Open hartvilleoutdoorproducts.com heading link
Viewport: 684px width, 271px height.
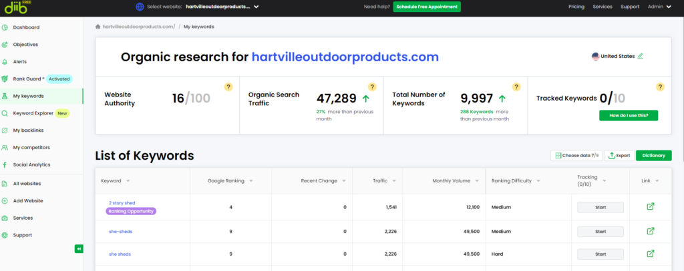tap(345, 57)
